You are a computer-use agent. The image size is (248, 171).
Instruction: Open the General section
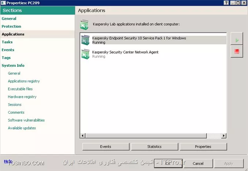coord(9,19)
